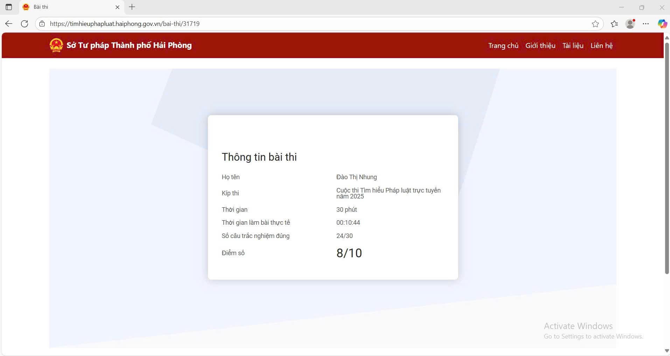The image size is (670, 356).
Task: Close the Bài thi tab
Action: (x=118, y=7)
